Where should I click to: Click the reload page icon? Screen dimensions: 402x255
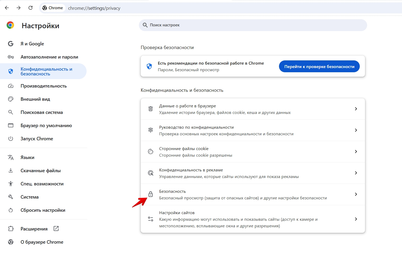point(31,8)
